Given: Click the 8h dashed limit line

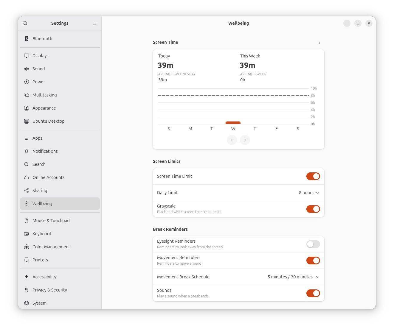Looking at the screenshot, I should point(234,96).
